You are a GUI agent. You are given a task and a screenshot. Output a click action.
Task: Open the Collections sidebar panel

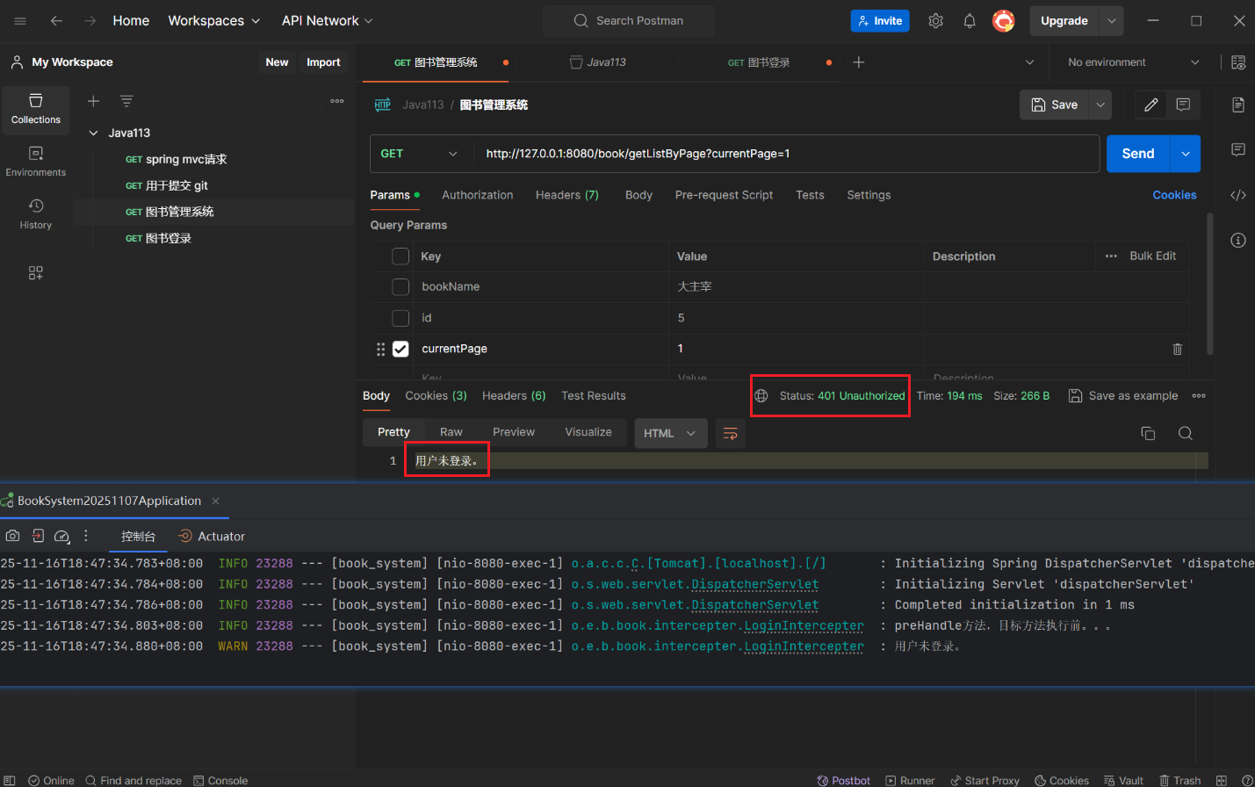click(x=36, y=109)
